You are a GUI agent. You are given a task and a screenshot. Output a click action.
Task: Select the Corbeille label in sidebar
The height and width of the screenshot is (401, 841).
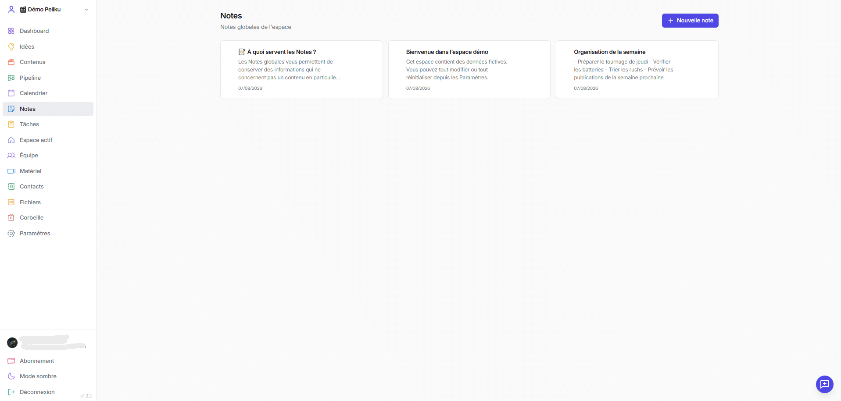32,218
